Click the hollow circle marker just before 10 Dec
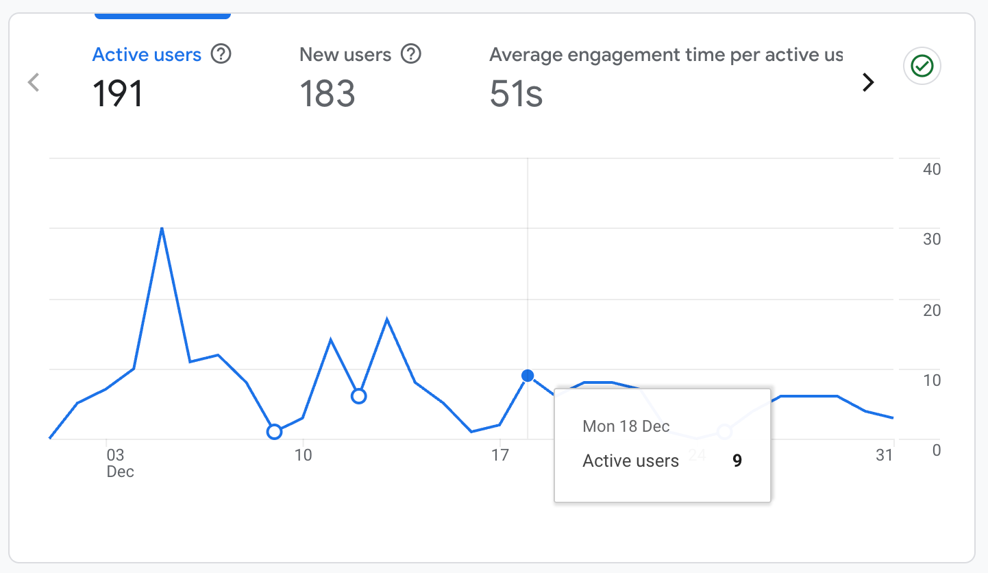 (274, 432)
